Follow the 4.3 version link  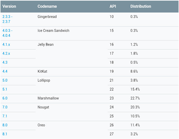tap(5, 62)
